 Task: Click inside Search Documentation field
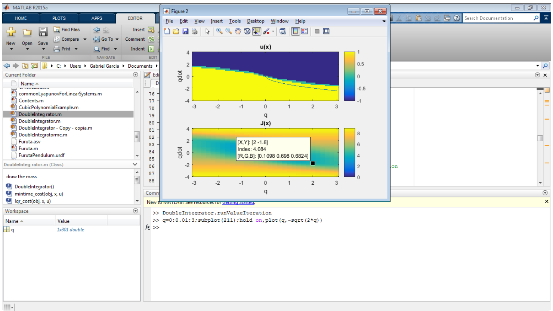[498, 18]
